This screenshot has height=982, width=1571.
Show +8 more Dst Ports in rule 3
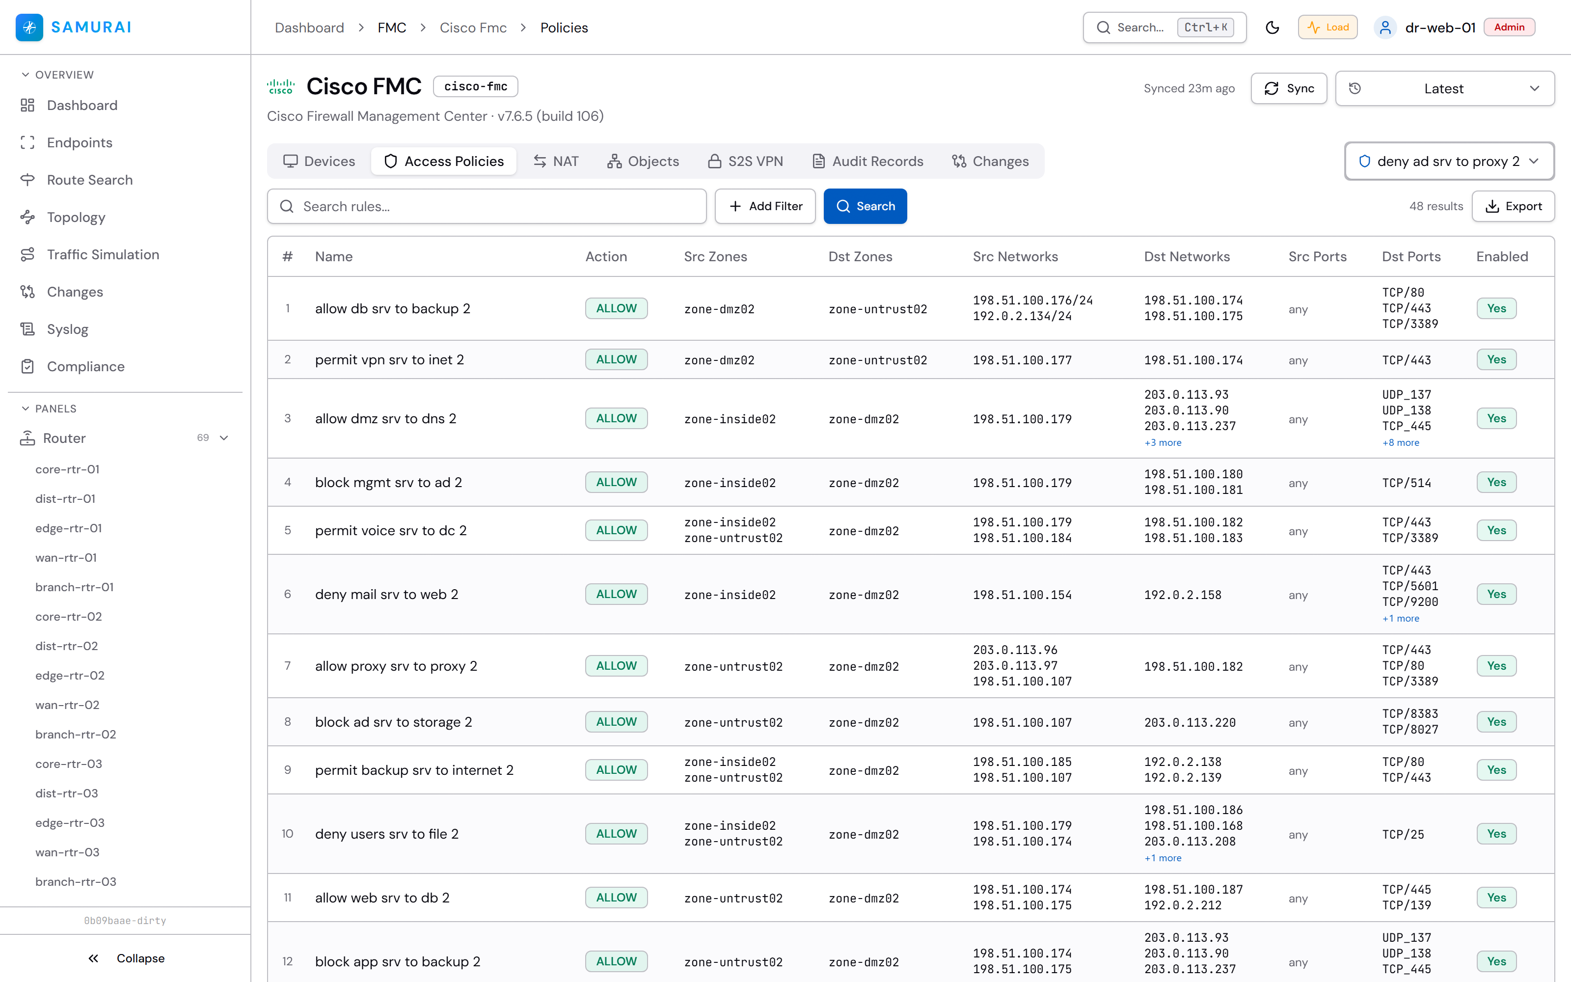click(1400, 442)
